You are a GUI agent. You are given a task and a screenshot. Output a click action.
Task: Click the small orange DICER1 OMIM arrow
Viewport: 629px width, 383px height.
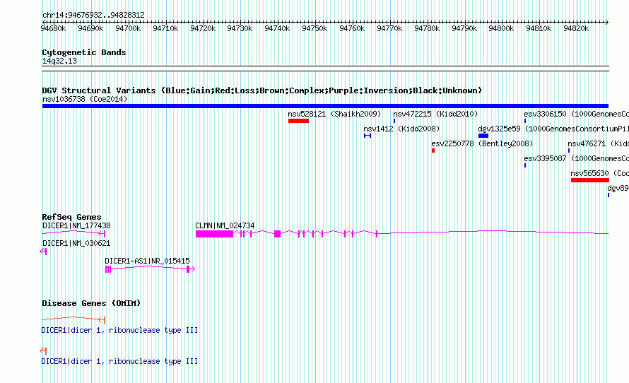[x=43, y=351]
